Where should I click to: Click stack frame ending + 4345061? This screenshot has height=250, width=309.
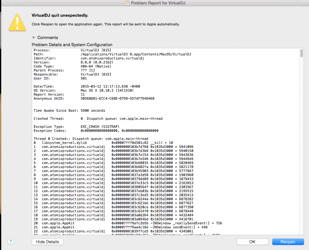(x=114, y=231)
